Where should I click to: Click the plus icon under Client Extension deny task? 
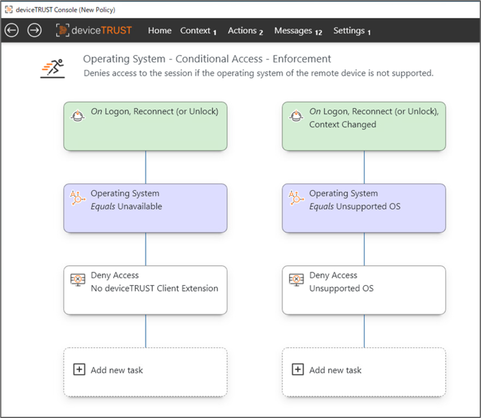pos(79,369)
